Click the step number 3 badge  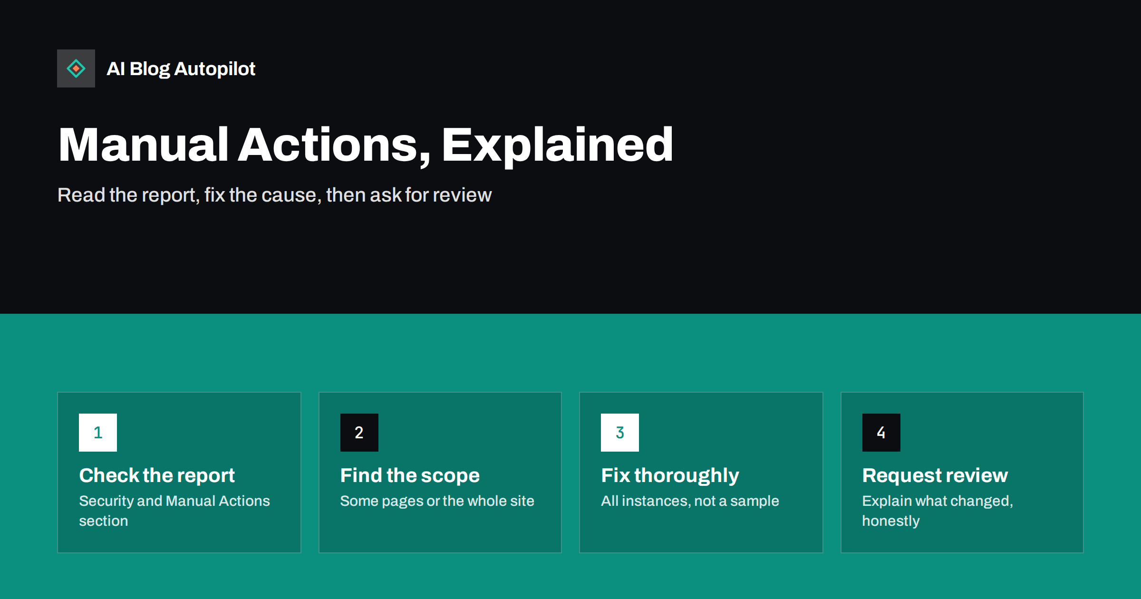[x=620, y=433]
